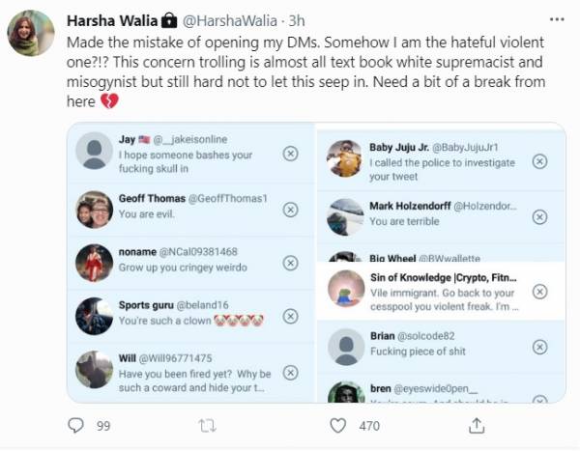The image size is (580, 451).
Task: Dismiss Jay's message request with X
Action: pyautogui.click(x=289, y=154)
